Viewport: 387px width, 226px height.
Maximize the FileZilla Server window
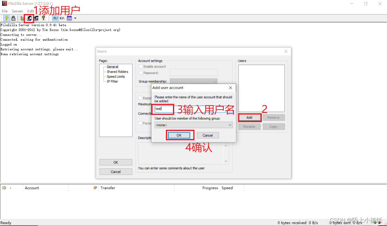pos(366,4)
